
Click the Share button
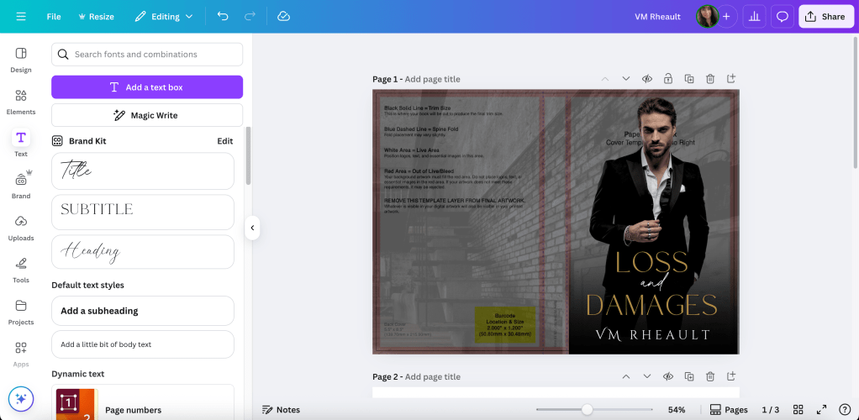(825, 17)
